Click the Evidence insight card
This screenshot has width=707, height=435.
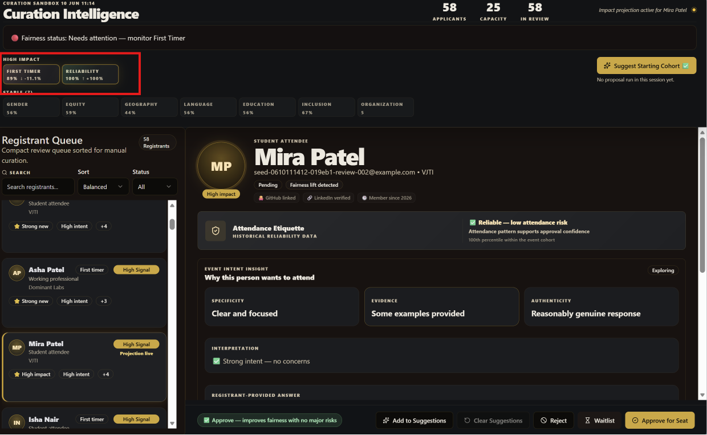(442, 307)
